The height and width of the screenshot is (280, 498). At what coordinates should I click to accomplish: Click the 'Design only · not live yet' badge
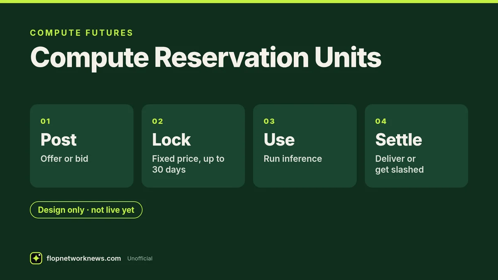[x=86, y=210]
